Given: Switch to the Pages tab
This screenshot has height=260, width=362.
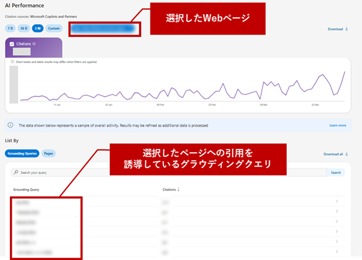Looking at the screenshot, I should click(49, 153).
